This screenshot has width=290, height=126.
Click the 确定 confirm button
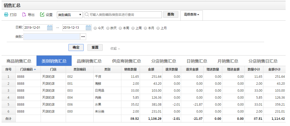click(76, 48)
